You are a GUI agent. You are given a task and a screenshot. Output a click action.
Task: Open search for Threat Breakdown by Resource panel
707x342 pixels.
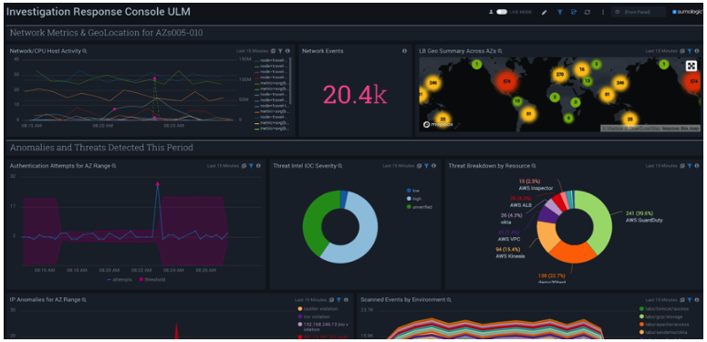click(534, 166)
